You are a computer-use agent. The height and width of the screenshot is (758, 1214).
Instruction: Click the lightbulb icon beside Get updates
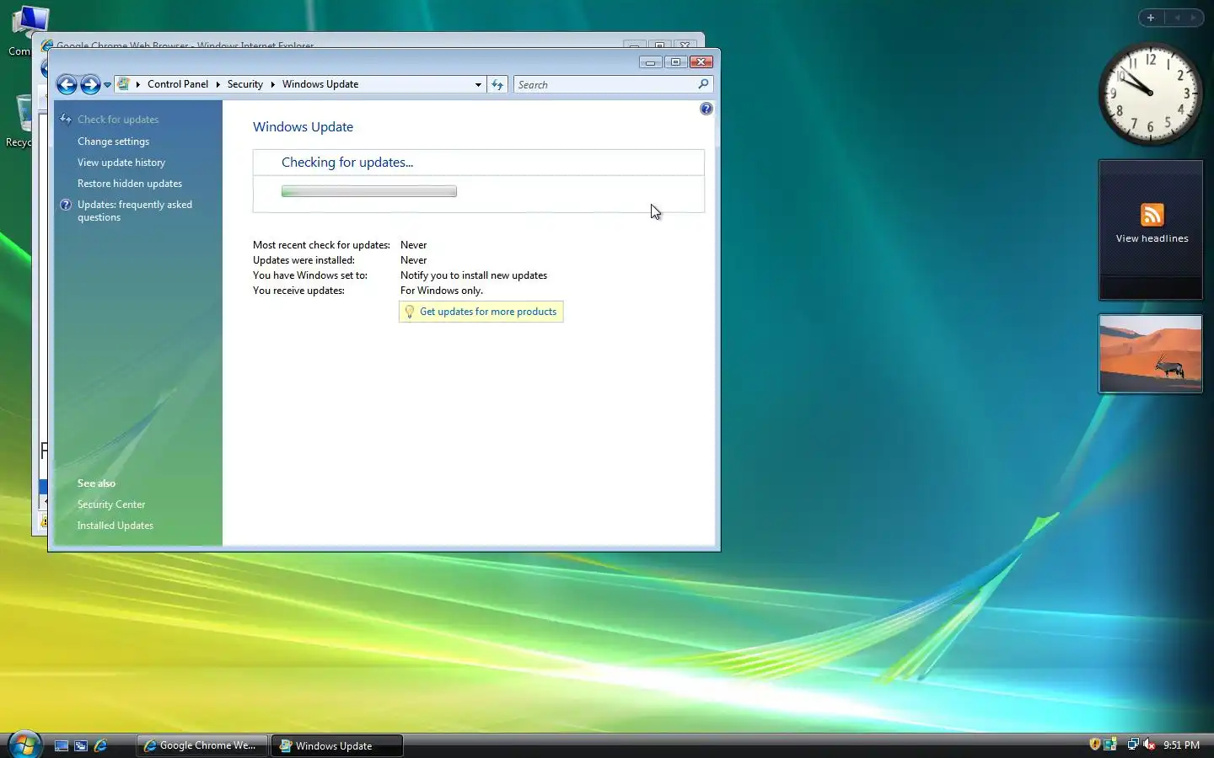coord(410,312)
